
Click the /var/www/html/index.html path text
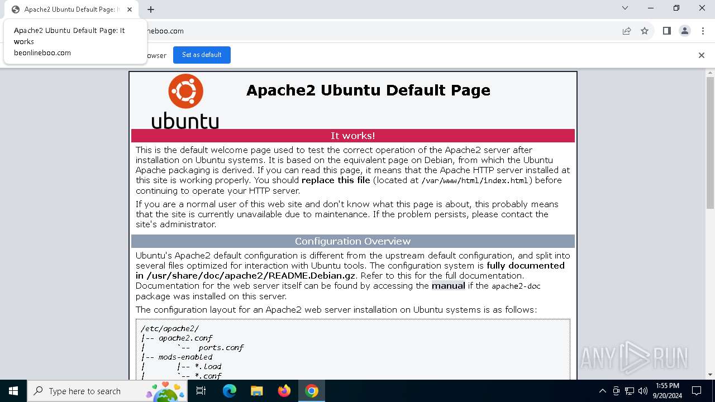point(475,180)
